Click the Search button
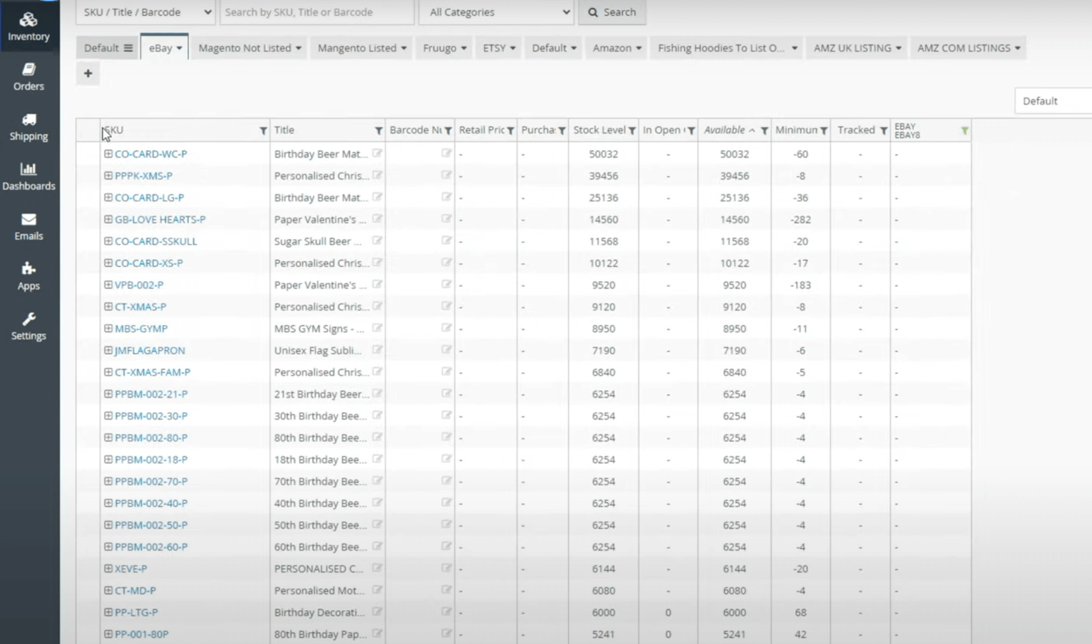Screen dimensions: 1092x644 [612, 12]
